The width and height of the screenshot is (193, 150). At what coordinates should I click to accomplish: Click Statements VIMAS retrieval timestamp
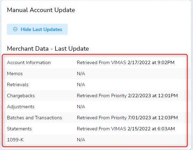tap(126, 129)
